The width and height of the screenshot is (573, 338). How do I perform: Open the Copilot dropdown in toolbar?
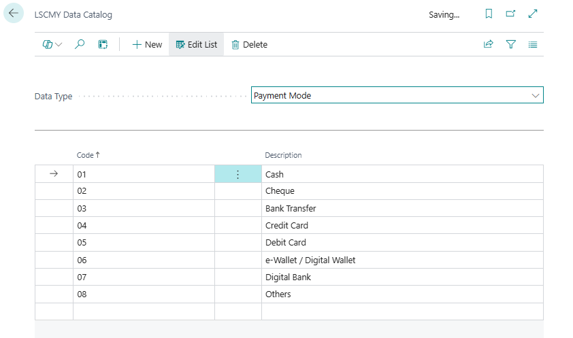[52, 44]
